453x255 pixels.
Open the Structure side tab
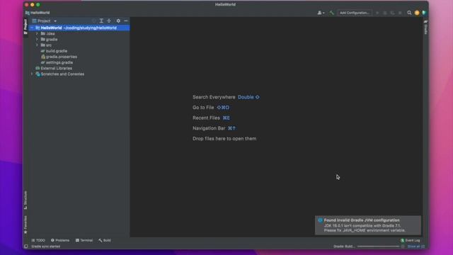click(x=25, y=200)
